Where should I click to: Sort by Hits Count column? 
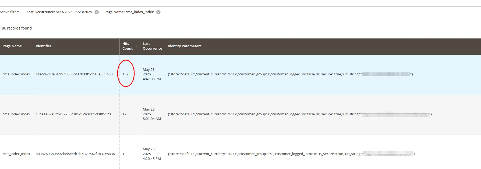(130, 46)
